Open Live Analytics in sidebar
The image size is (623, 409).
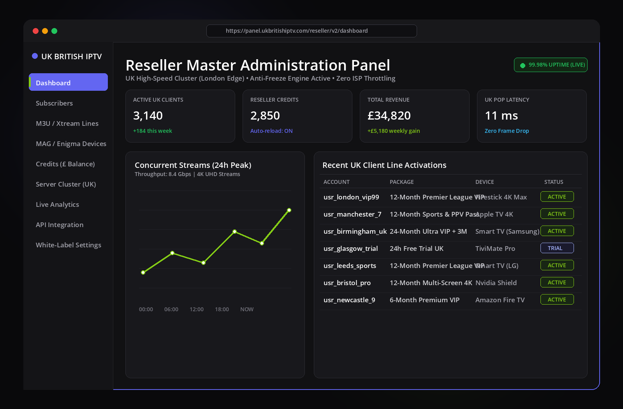[57, 204]
